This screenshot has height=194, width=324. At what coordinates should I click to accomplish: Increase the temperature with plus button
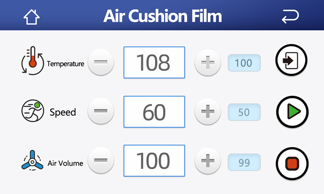208,62
